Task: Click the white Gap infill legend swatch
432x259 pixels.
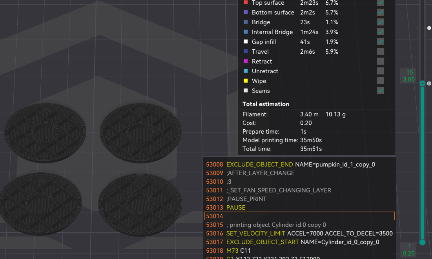Action: 246,42
